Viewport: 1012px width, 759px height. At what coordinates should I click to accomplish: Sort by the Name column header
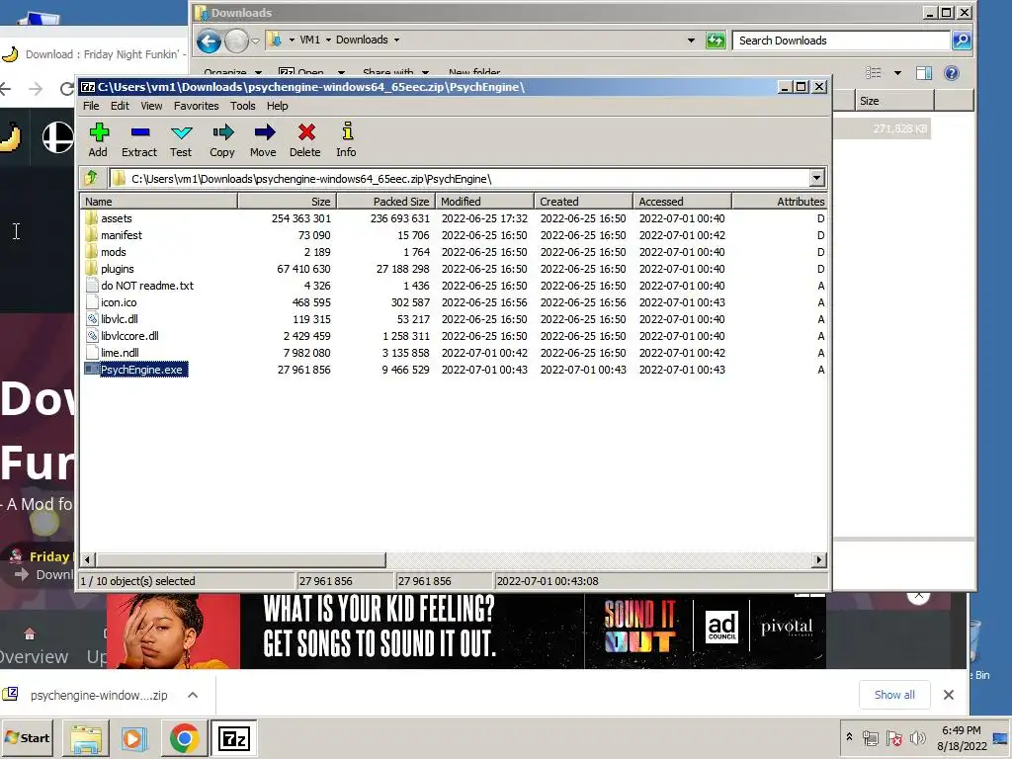[159, 202]
